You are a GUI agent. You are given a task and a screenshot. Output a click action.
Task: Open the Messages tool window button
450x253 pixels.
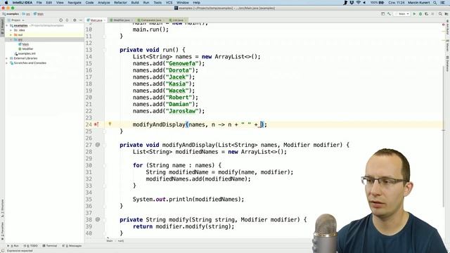[72, 246]
